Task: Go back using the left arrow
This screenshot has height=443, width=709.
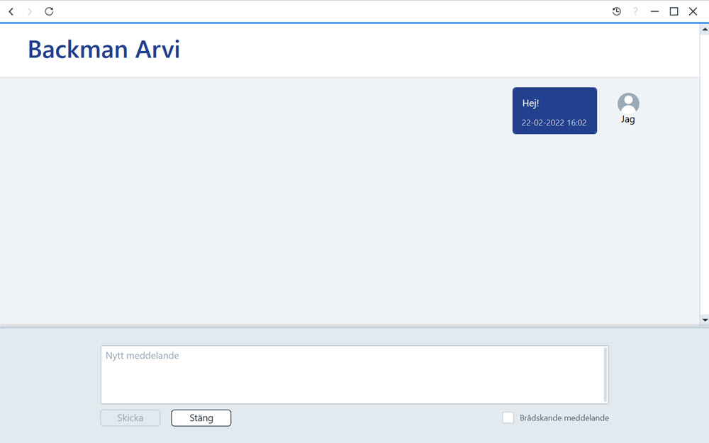Action: click(x=11, y=11)
